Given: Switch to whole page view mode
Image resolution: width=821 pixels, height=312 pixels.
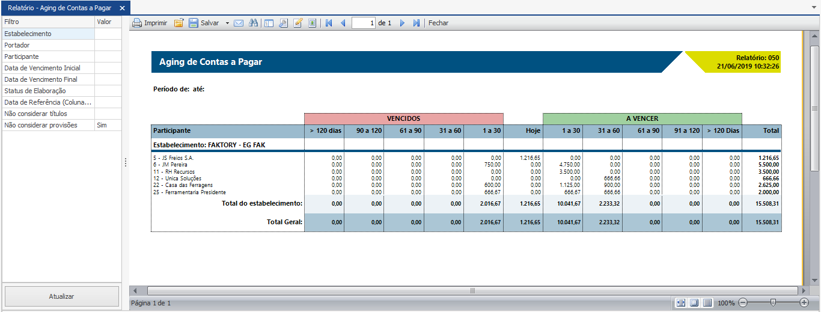Looking at the screenshot, I should [x=694, y=302].
